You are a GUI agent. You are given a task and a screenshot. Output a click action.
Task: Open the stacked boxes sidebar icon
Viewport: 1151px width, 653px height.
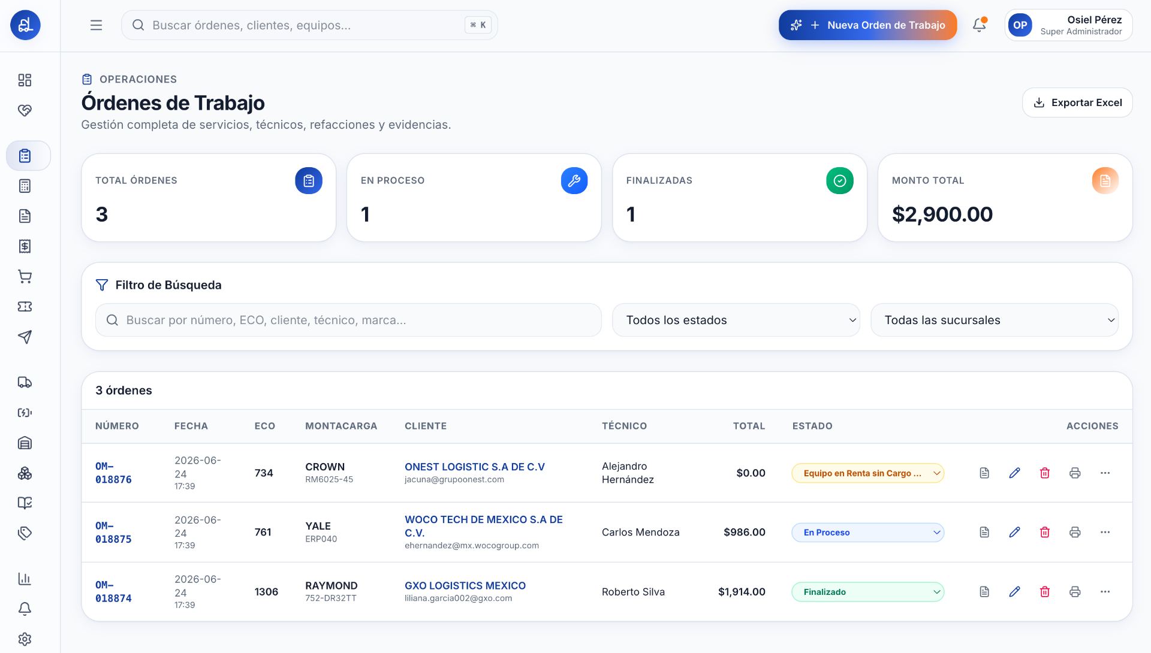(x=25, y=473)
